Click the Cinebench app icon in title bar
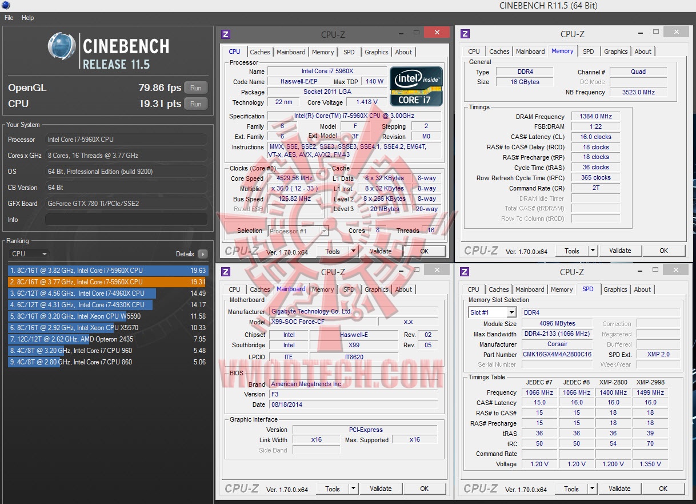Image resolution: width=696 pixels, height=504 pixels. pos(5,5)
